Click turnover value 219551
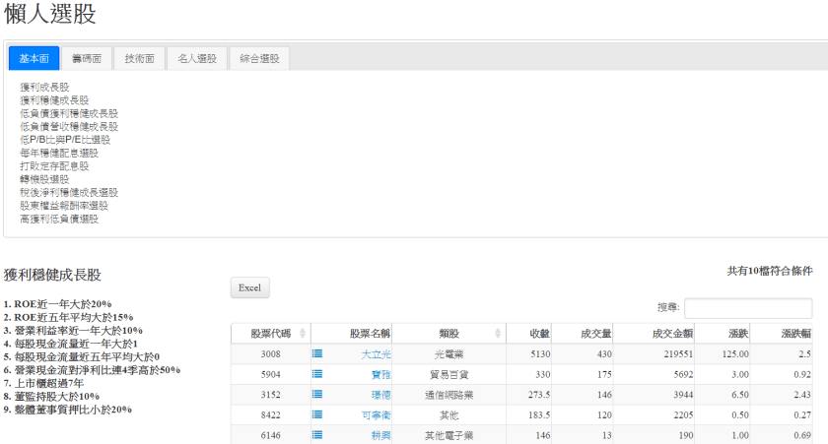The image size is (828, 444). (x=678, y=353)
